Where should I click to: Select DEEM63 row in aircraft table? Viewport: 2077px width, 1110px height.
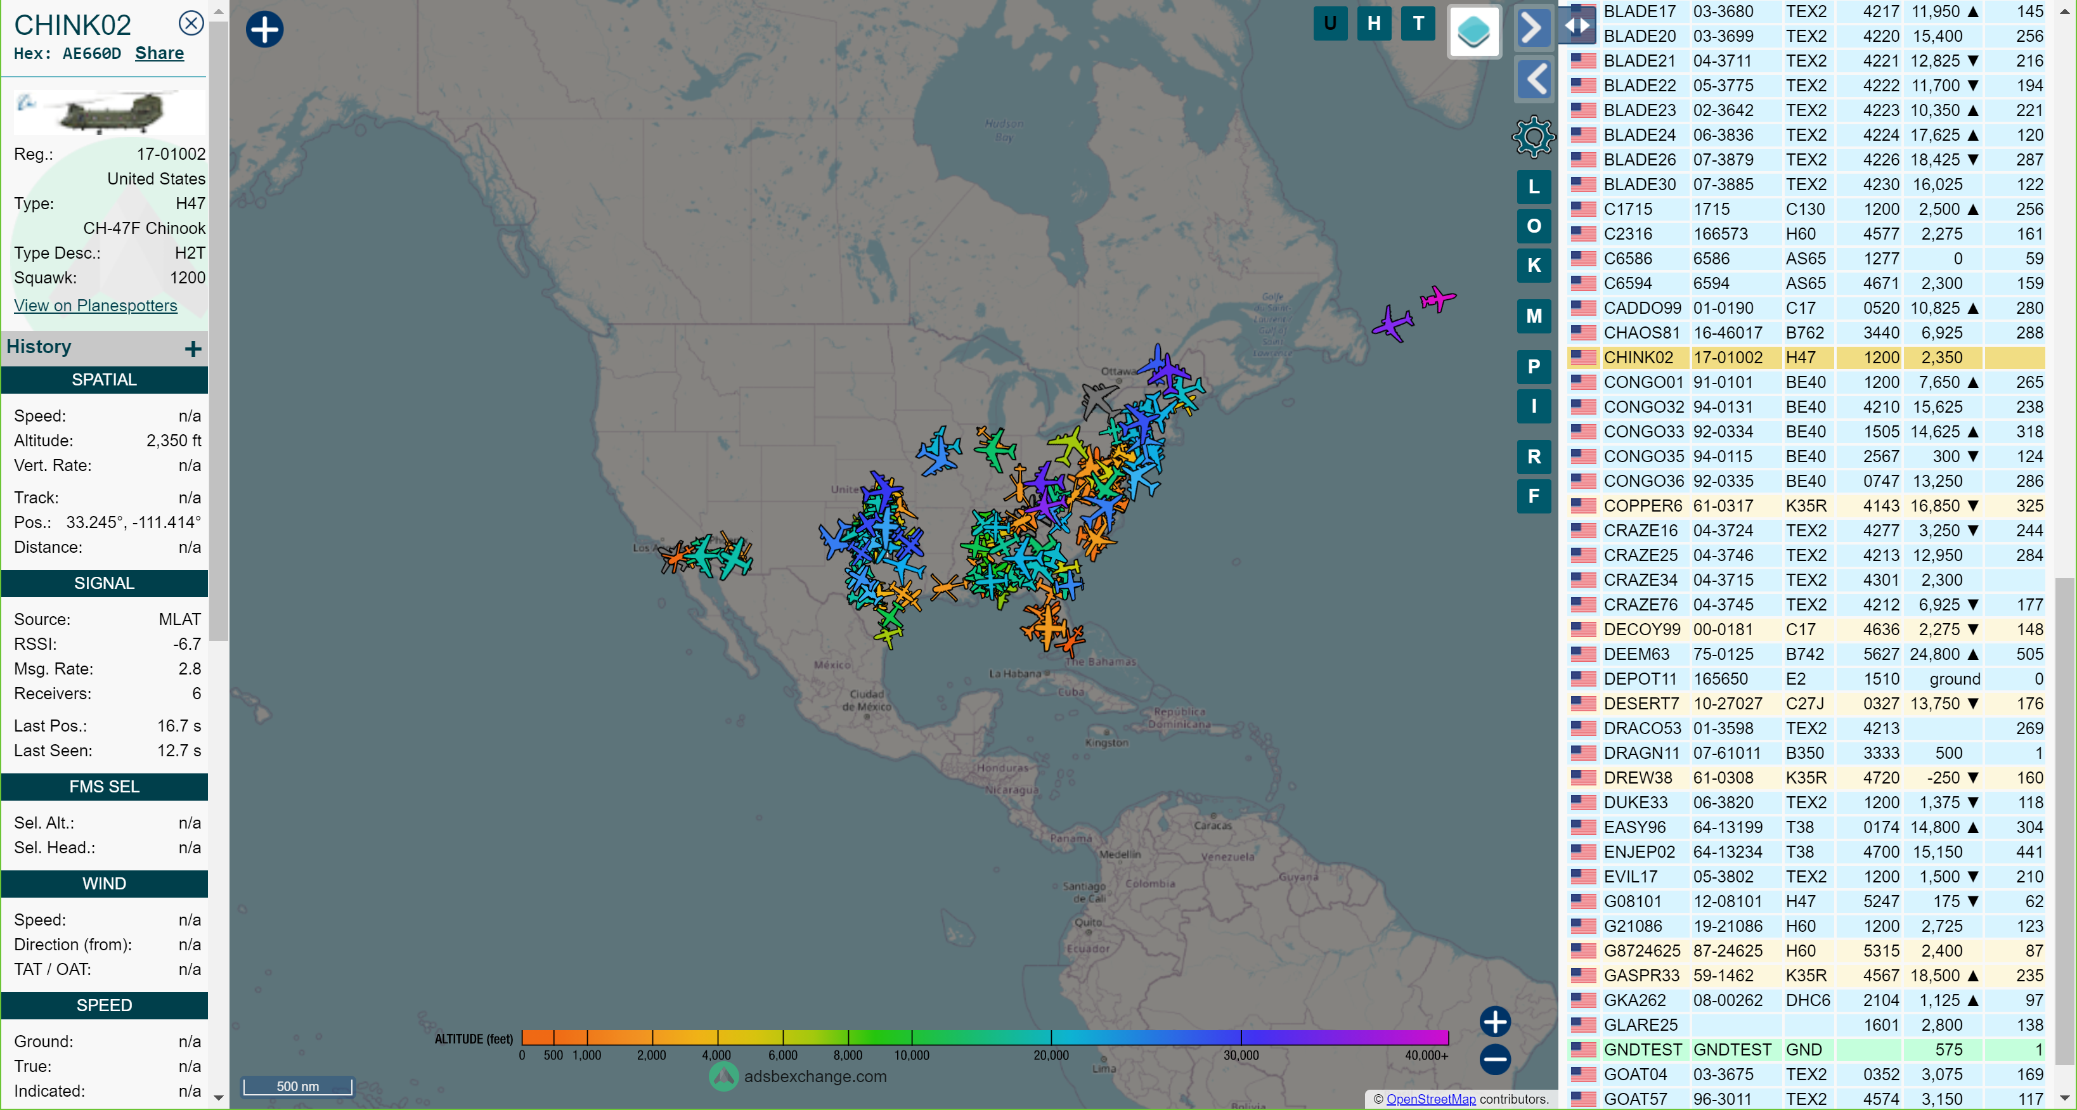[x=1806, y=654]
